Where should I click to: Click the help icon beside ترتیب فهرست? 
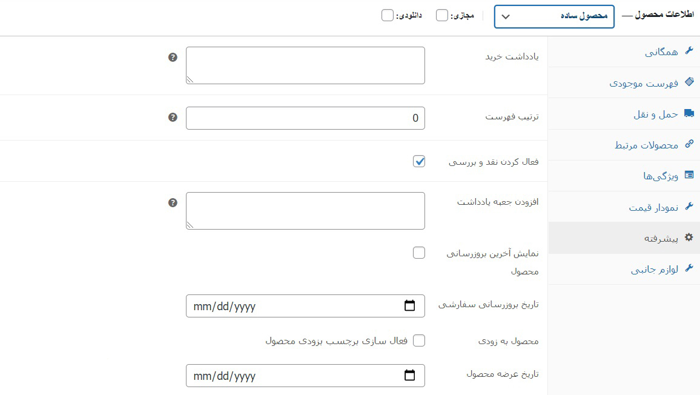click(173, 117)
